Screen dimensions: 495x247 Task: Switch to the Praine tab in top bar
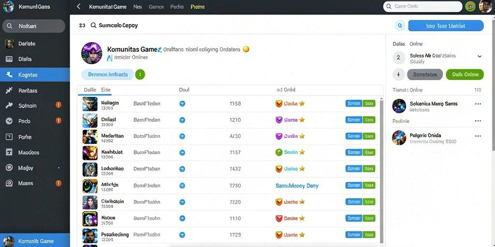pos(198,7)
